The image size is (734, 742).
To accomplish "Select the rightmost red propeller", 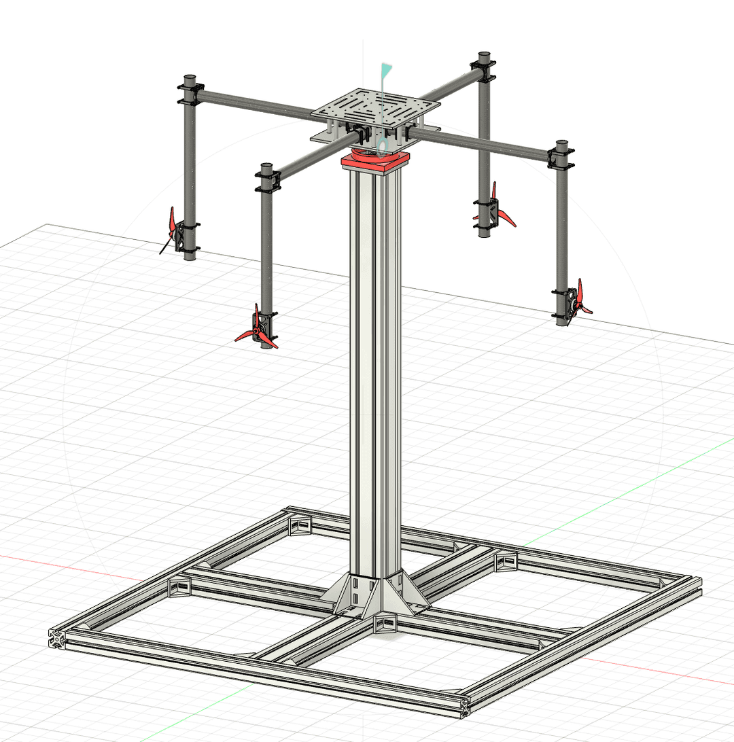I will click(x=581, y=298).
